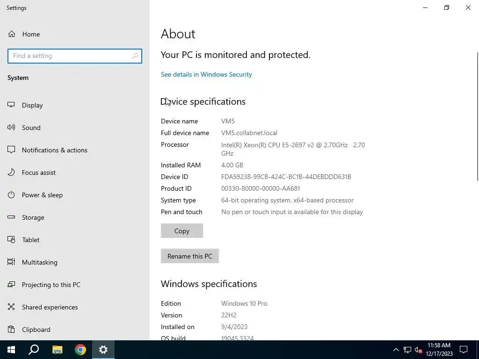
Task: Select Focus assist page
Action: [x=39, y=172]
